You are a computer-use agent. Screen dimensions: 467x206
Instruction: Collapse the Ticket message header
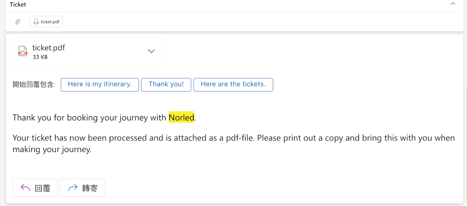(453, 4)
